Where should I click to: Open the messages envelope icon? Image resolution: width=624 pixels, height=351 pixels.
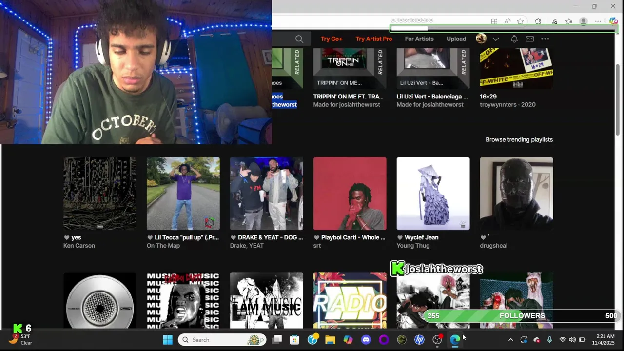coord(530,39)
